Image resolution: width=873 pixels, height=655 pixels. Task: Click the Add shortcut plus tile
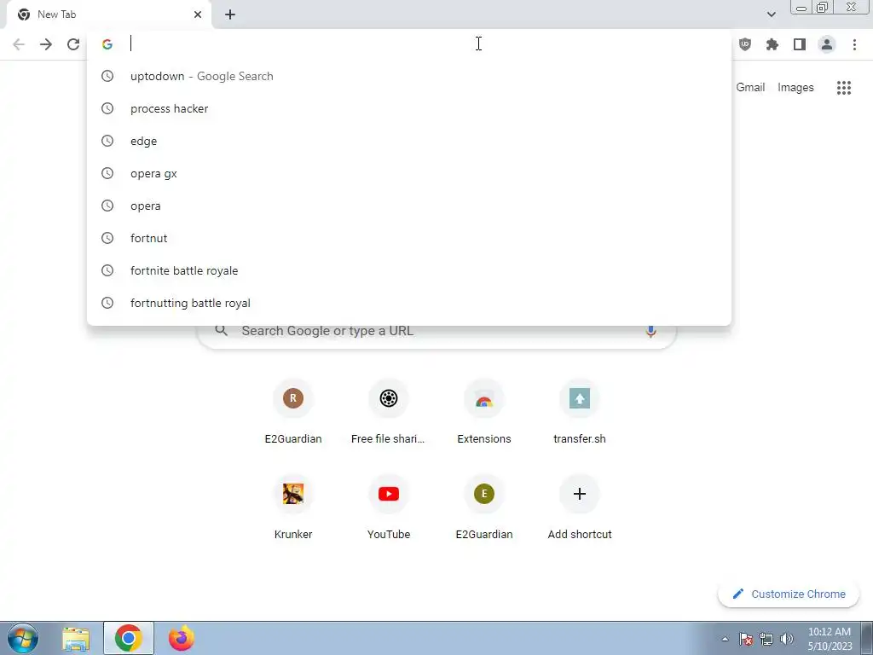click(x=580, y=508)
